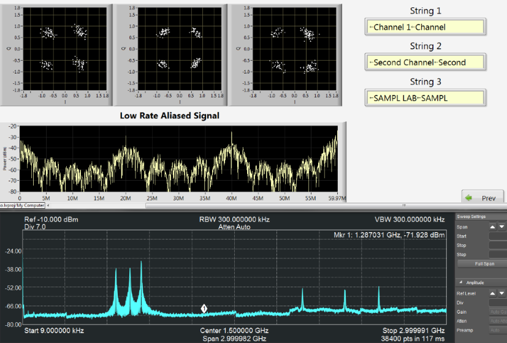
Task: Decrease Ref Level with the down arrow
Action: [x=503, y=293]
